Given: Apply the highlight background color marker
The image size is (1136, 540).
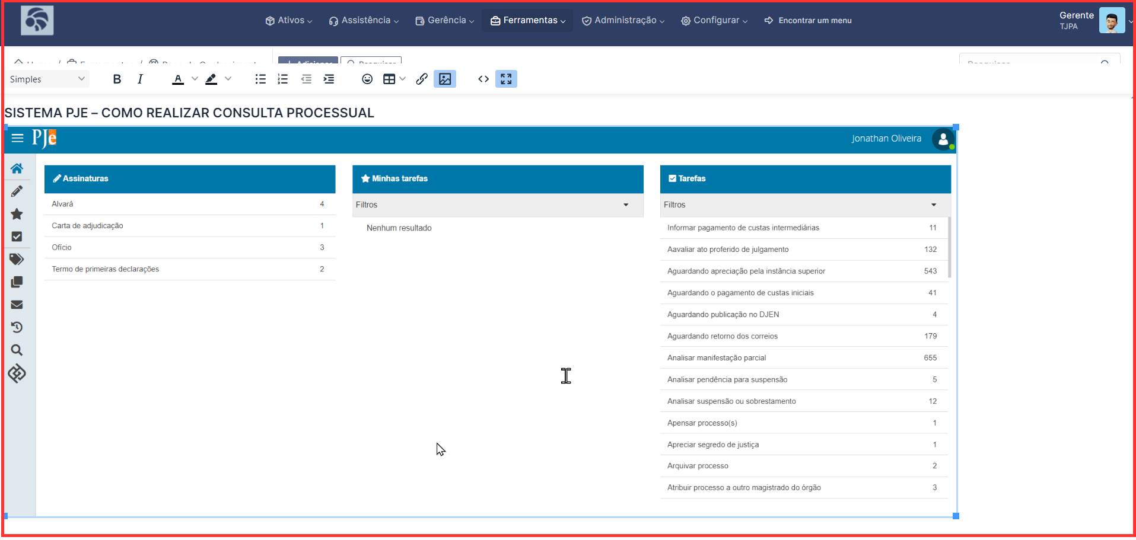Looking at the screenshot, I should 211,79.
